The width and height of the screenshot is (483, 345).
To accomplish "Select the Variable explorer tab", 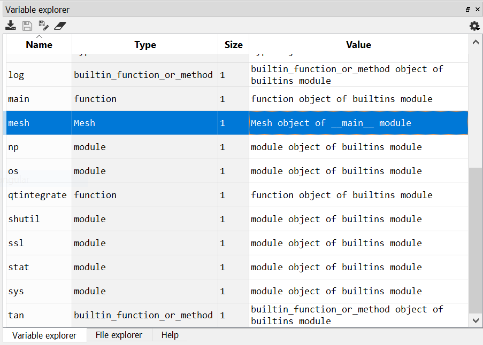I will pyautogui.click(x=44, y=335).
